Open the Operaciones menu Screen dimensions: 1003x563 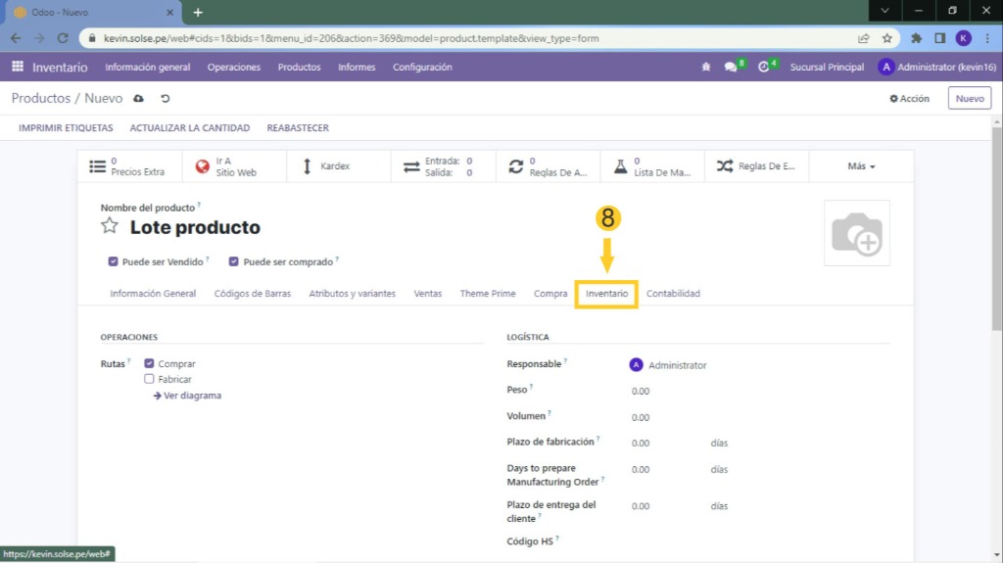[x=233, y=67]
